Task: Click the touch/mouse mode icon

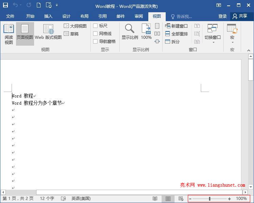Action: click(x=49, y=5)
